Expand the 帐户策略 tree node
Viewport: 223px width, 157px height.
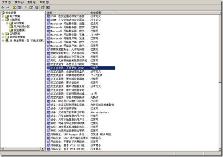[3, 16]
